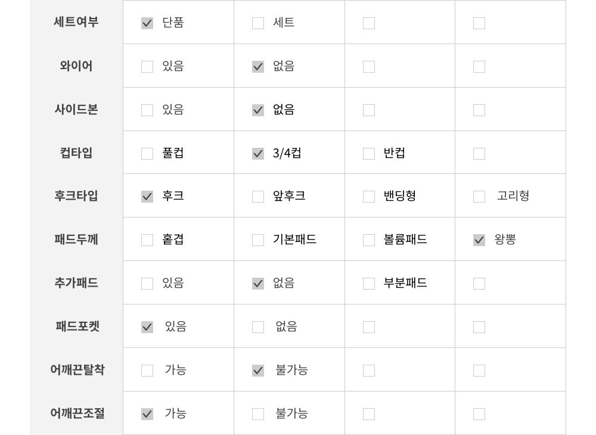Check the 홑겹 pad thickness option

pyautogui.click(x=147, y=240)
